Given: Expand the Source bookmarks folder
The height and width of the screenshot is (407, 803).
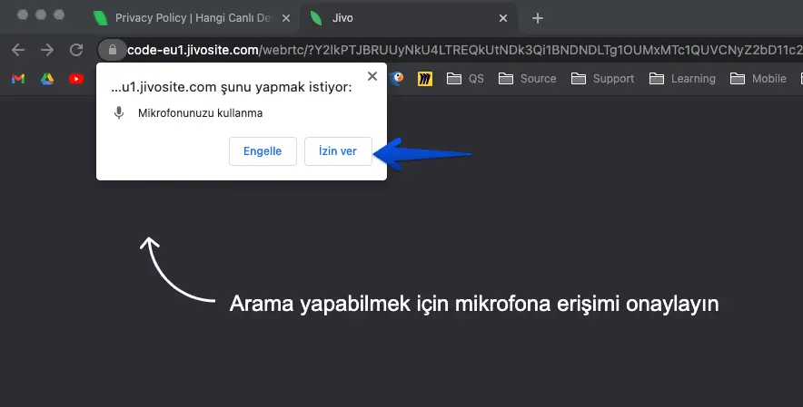Looking at the screenshot, I should (x=528, y=79).
